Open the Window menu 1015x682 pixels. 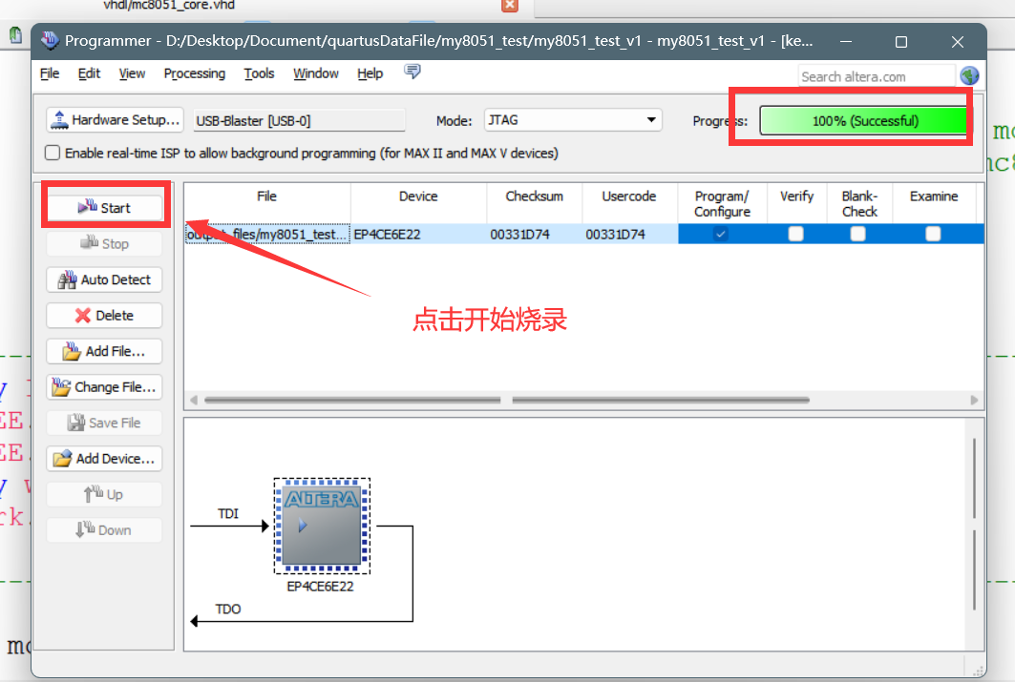(x=316, y=73)
